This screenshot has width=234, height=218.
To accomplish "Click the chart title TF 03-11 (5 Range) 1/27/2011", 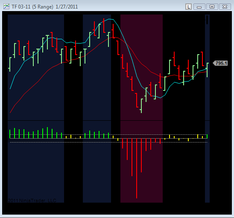I will click(44, 7).
